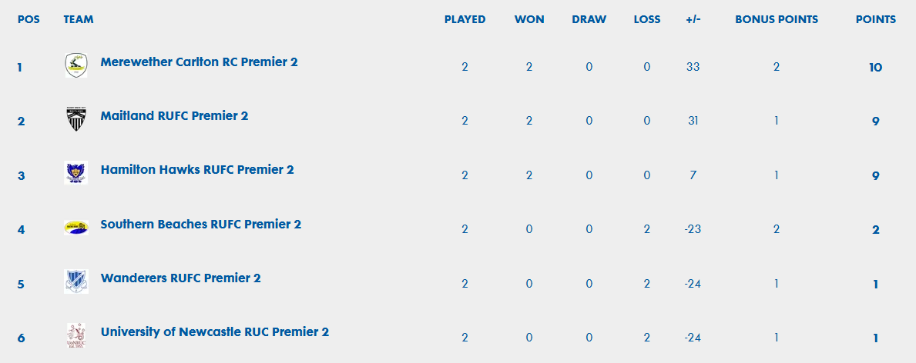Click the DRAW column header
This screenshot has height=363, width=916.
coord(589,19)
